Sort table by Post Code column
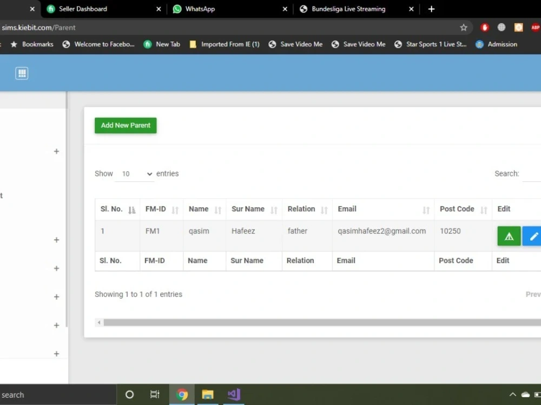Image resolution: width=541 pixels, height=405 pixels. click(x=463, y=210)
